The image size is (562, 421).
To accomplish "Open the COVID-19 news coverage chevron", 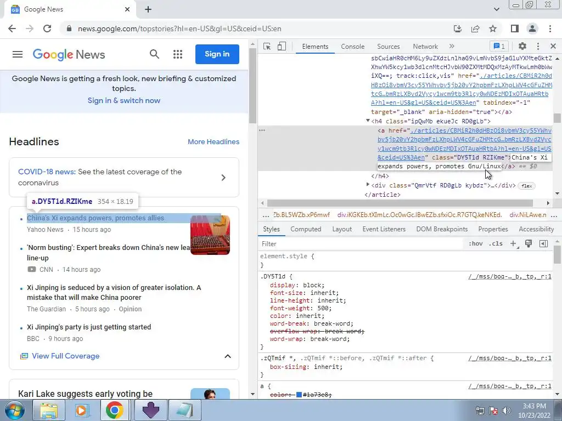I will [x=223, y=178].
